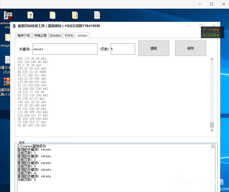The image size is (229, 192).
Task: Click the log line [+]censys登陆成功
Action: point(32,146)
